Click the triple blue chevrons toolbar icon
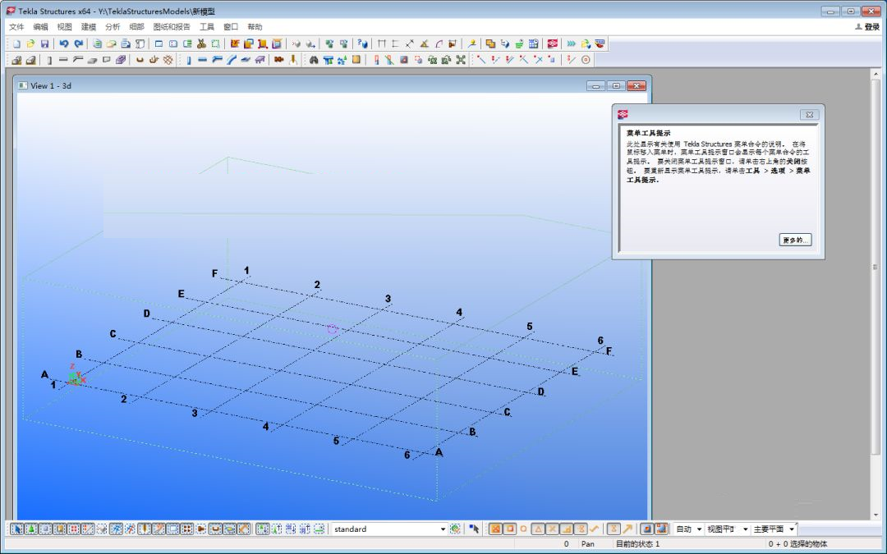The height and width of the screenshot is (554, 887). pyautogui.click(x=571, y=43)
